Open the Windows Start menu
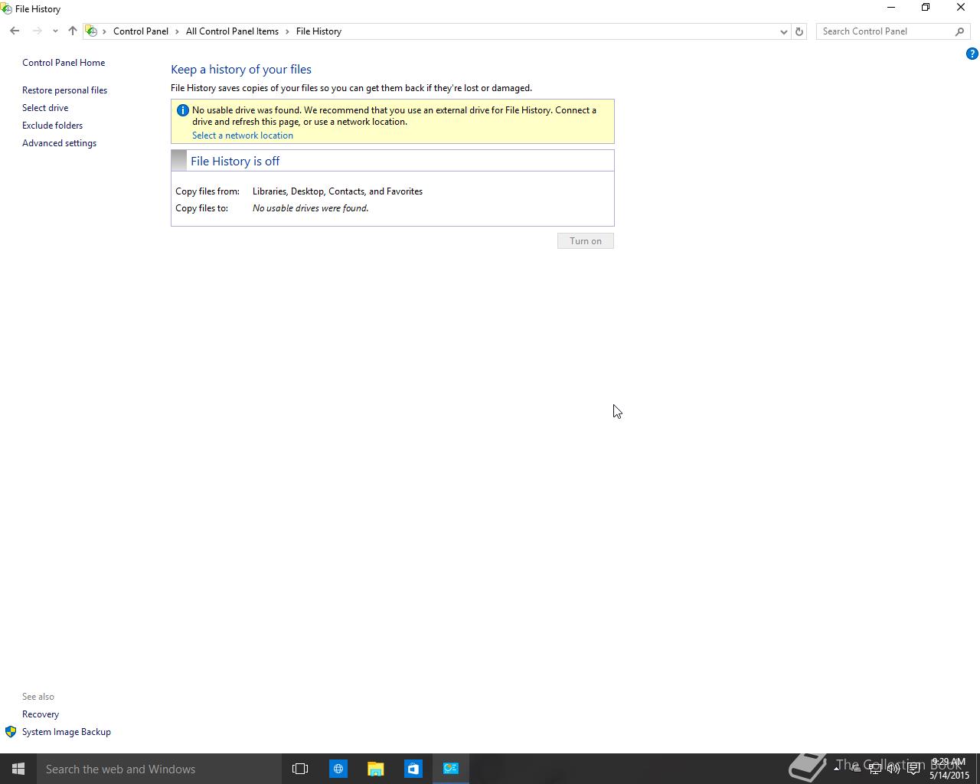Image resolution: width=980 pixels, height=784 pixels. tap(18, 769)
